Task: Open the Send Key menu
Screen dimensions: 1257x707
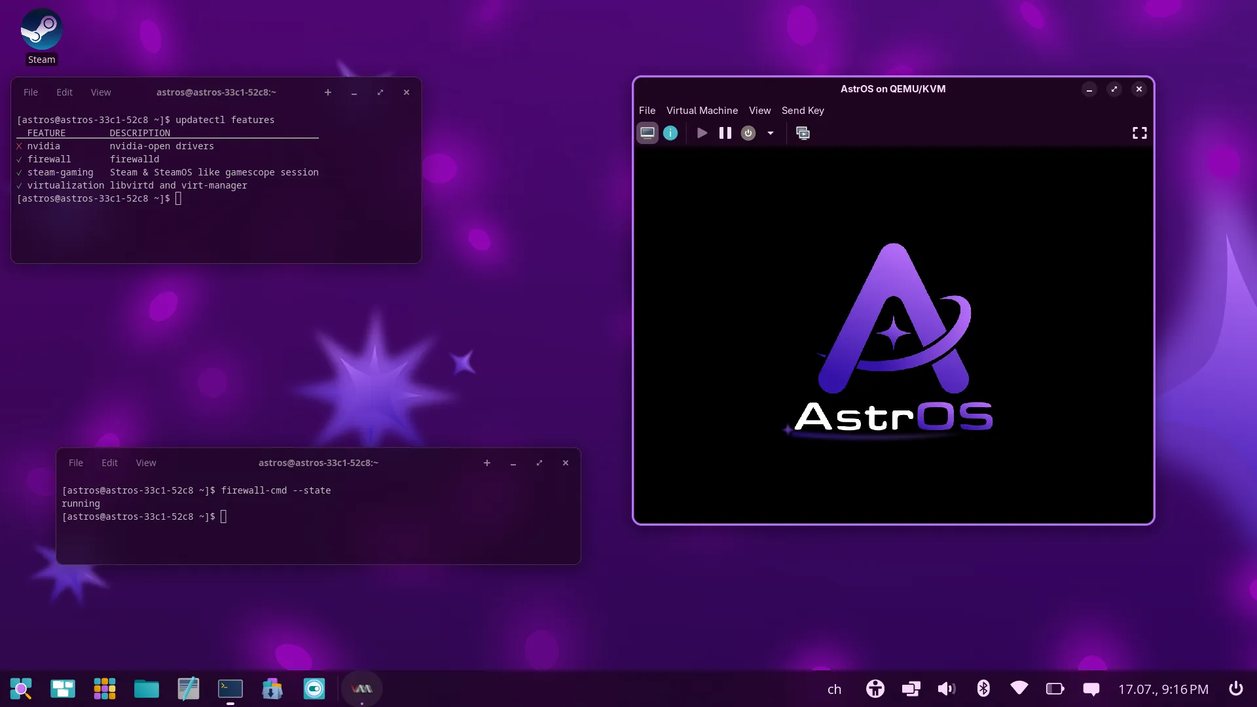Action: [803, 111]
